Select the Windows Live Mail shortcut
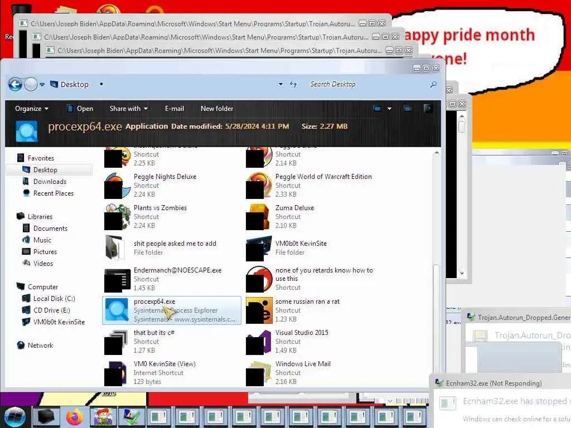This screenshot has width=571, height=428. click(313, 373)
